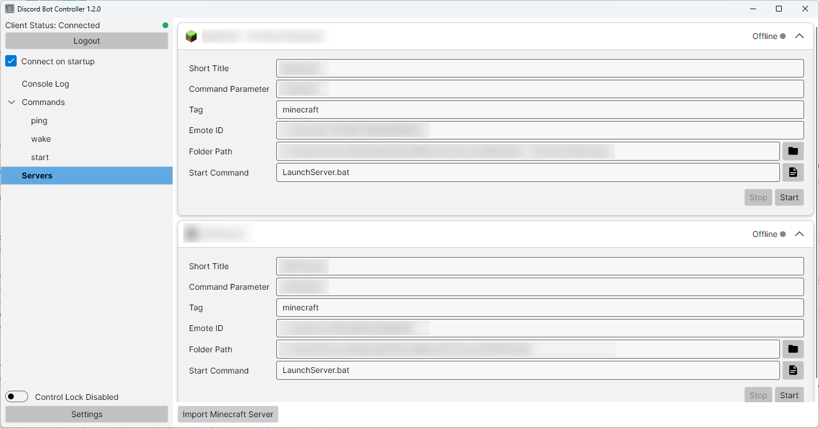The height and width of the screenshot is (428, 819).
Task: Toggle the Control Lock switch
Action: point(17,396)
